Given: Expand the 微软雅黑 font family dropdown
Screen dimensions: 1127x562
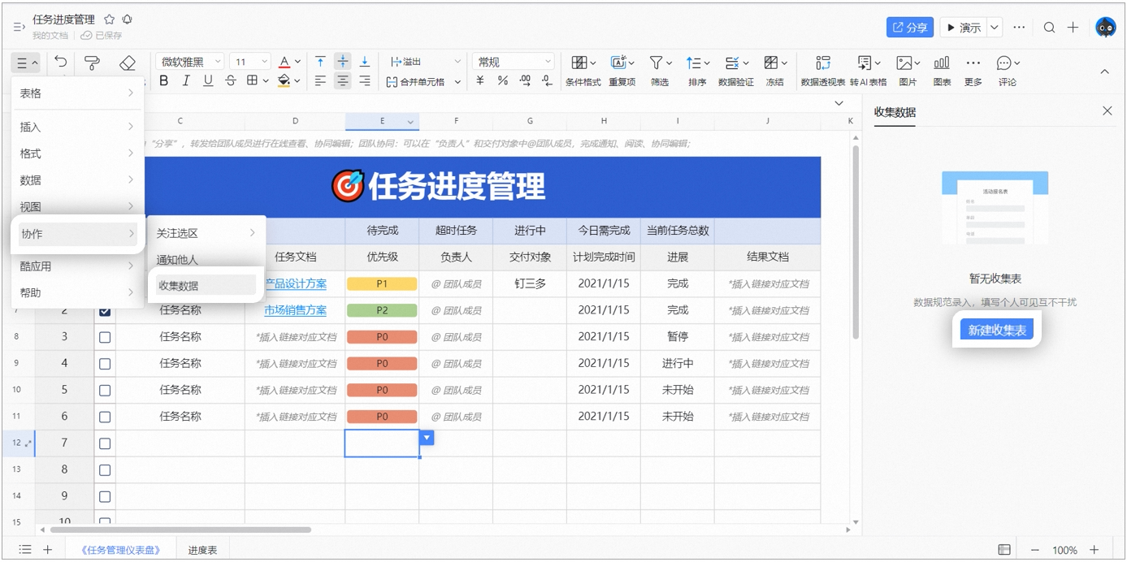Looking at the screenshot, I should (x=190, y=62).
